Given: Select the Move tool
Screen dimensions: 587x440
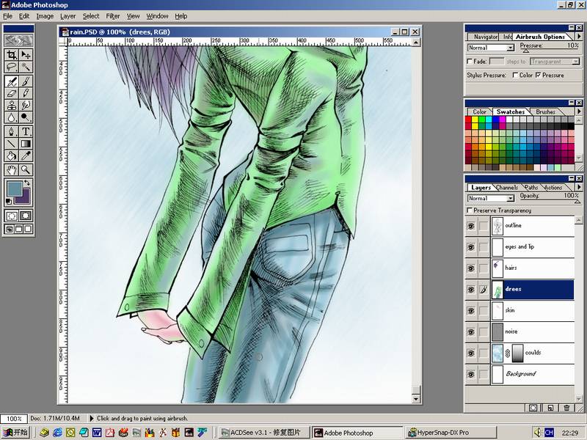Looking at the screenshot, I should 26,55.
